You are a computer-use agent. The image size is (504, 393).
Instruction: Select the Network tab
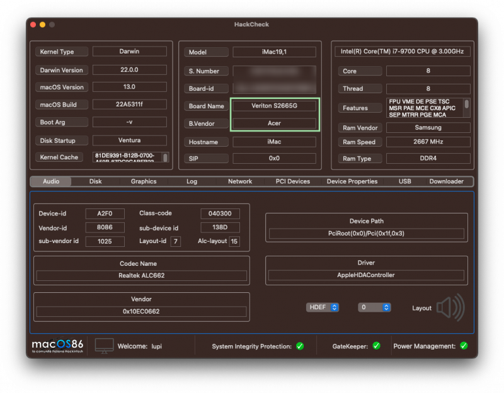click(x=239, y=181)
